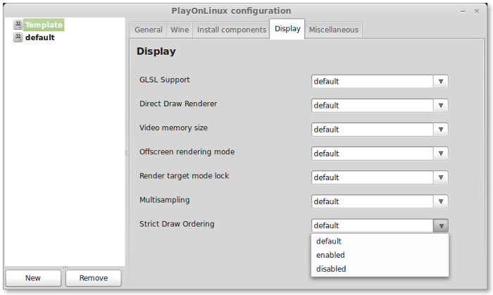Viewport: 493px width, 295px height.
Task: Choose 'enabled' in the open dropdown list
Action: [x=380, y=255]
